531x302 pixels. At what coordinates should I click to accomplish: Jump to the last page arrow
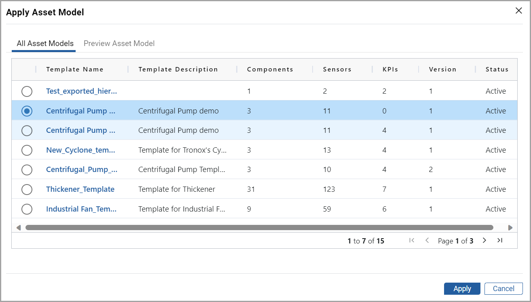[x=500, y=241]
